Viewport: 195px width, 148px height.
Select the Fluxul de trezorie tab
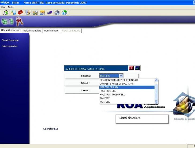(x=71, y=31)
